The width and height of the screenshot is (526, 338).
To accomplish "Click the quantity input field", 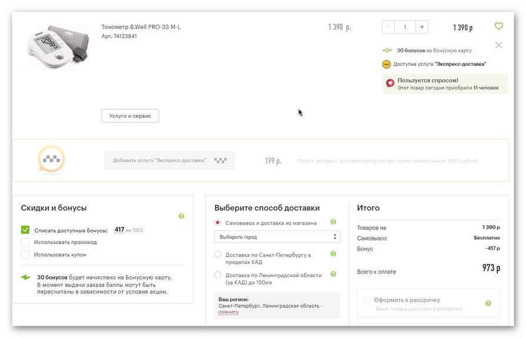I will pos(405,27).
